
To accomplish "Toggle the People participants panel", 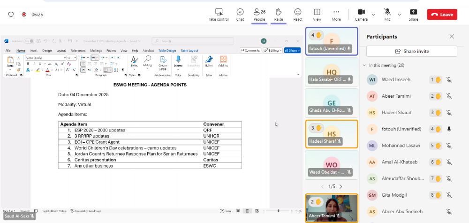I will 259,14.
